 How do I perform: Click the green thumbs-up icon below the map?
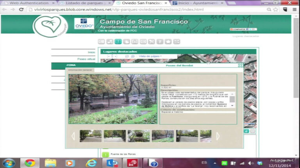(246, 131)
